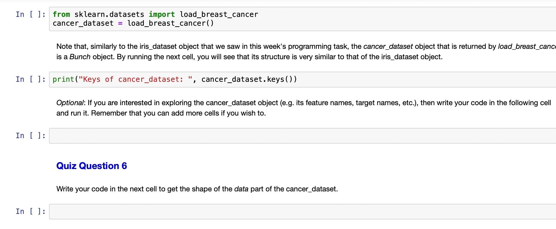Click the italic word Optional in the markdown
Image resolution: width=556 pixels, height=229 pixels.
[70, 103]
